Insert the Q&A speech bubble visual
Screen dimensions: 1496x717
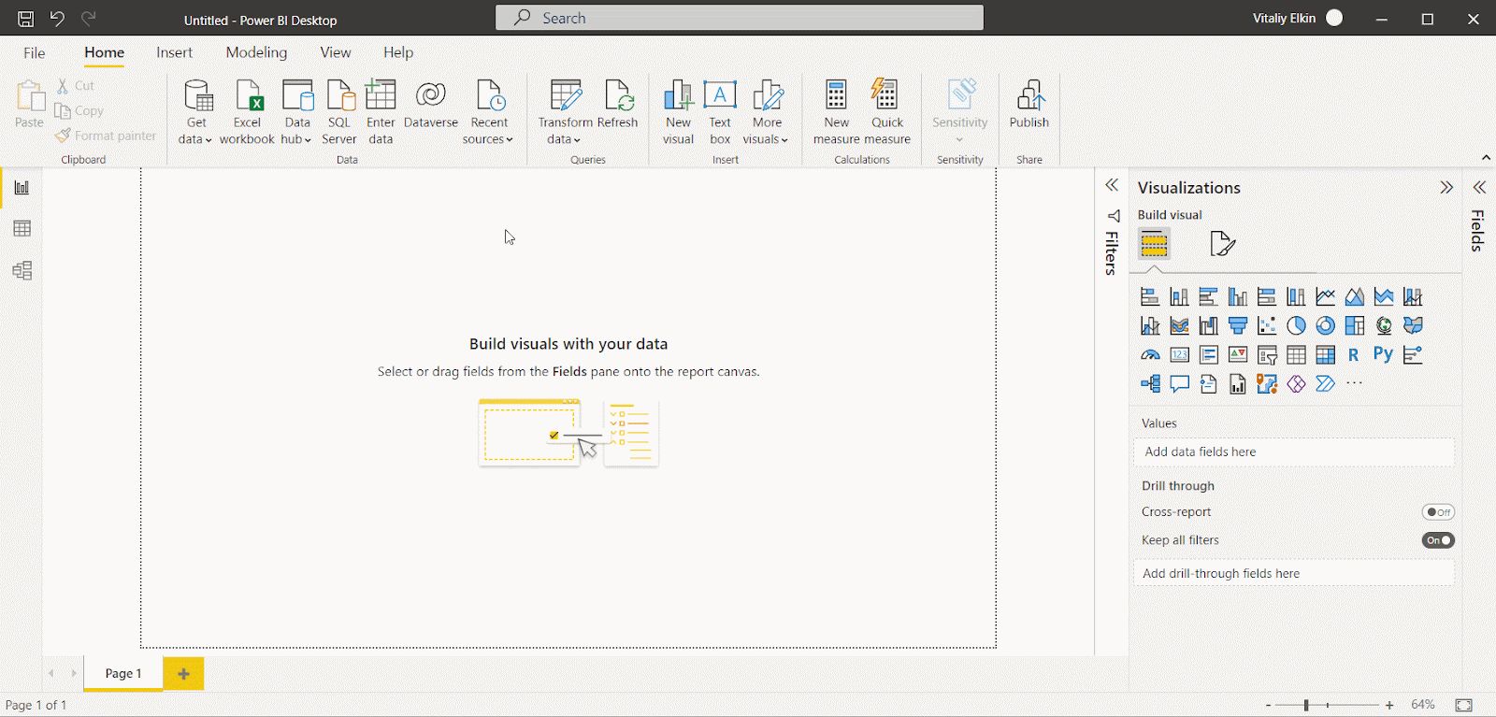(x=1179, y=384)
